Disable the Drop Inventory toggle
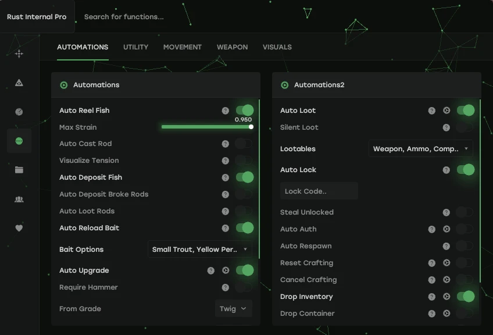This screenshot has width=493, height=335. click(466, 296)
